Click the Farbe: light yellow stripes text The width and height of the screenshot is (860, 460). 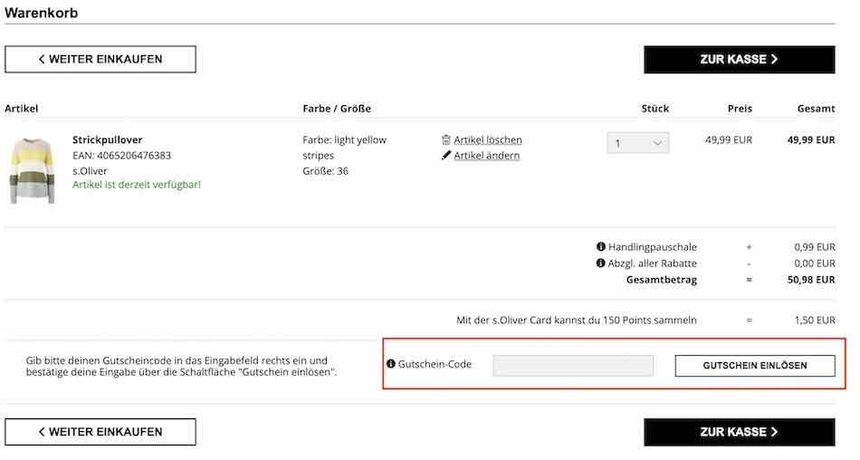pyautogui.click(x=344, y=148)
